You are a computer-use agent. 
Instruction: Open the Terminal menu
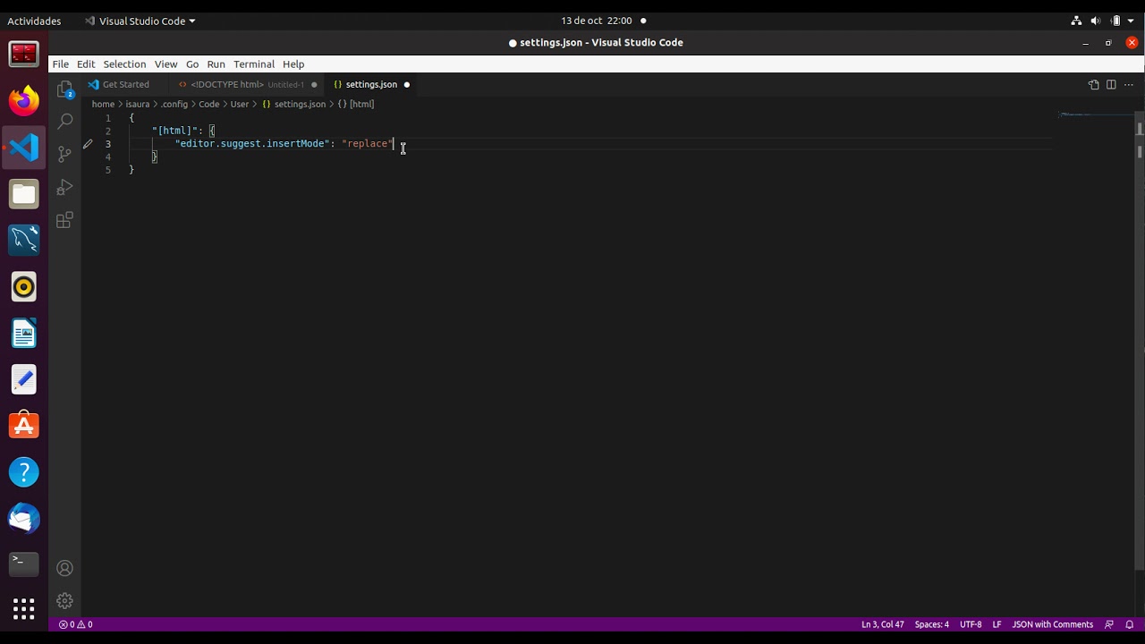[254, 64]
